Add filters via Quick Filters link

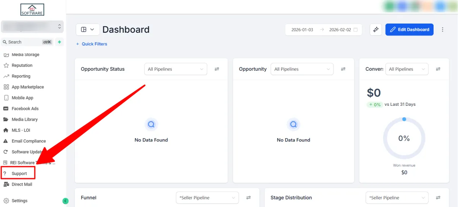[92, 44]
